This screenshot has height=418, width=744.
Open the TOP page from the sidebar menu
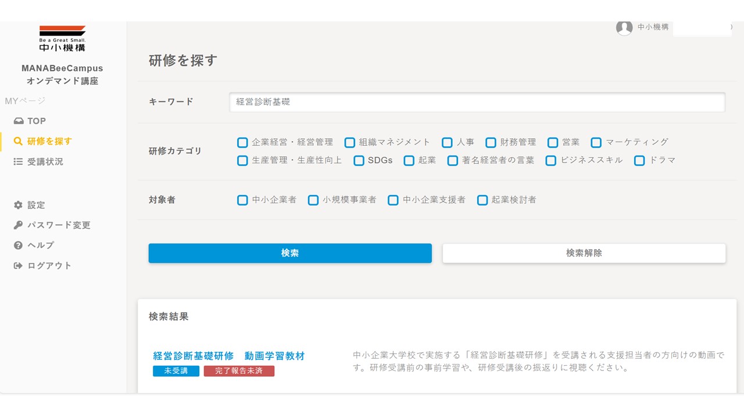click(x=36, y=120)
